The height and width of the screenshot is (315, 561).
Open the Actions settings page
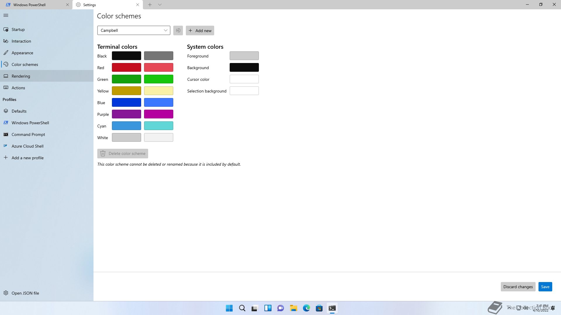pos(47,88)
